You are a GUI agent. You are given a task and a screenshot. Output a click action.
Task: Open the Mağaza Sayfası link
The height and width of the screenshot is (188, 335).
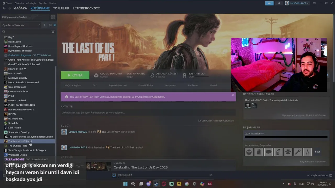pyautogui.click(x=73, y=85)
